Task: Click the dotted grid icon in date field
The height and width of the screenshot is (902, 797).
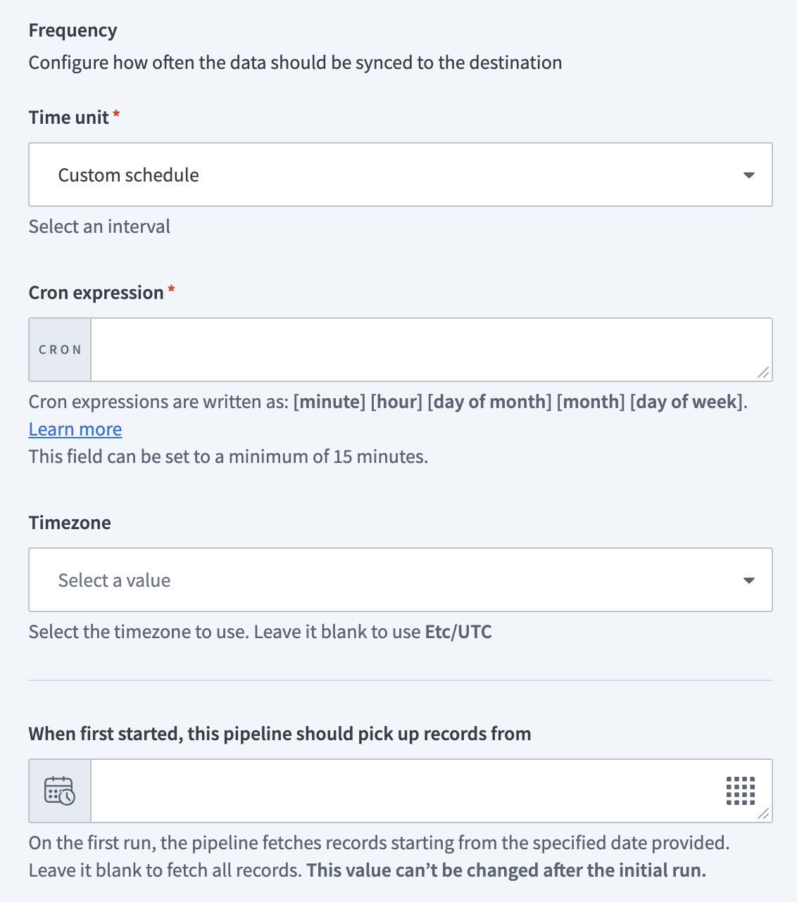Action: click(740, 791)
